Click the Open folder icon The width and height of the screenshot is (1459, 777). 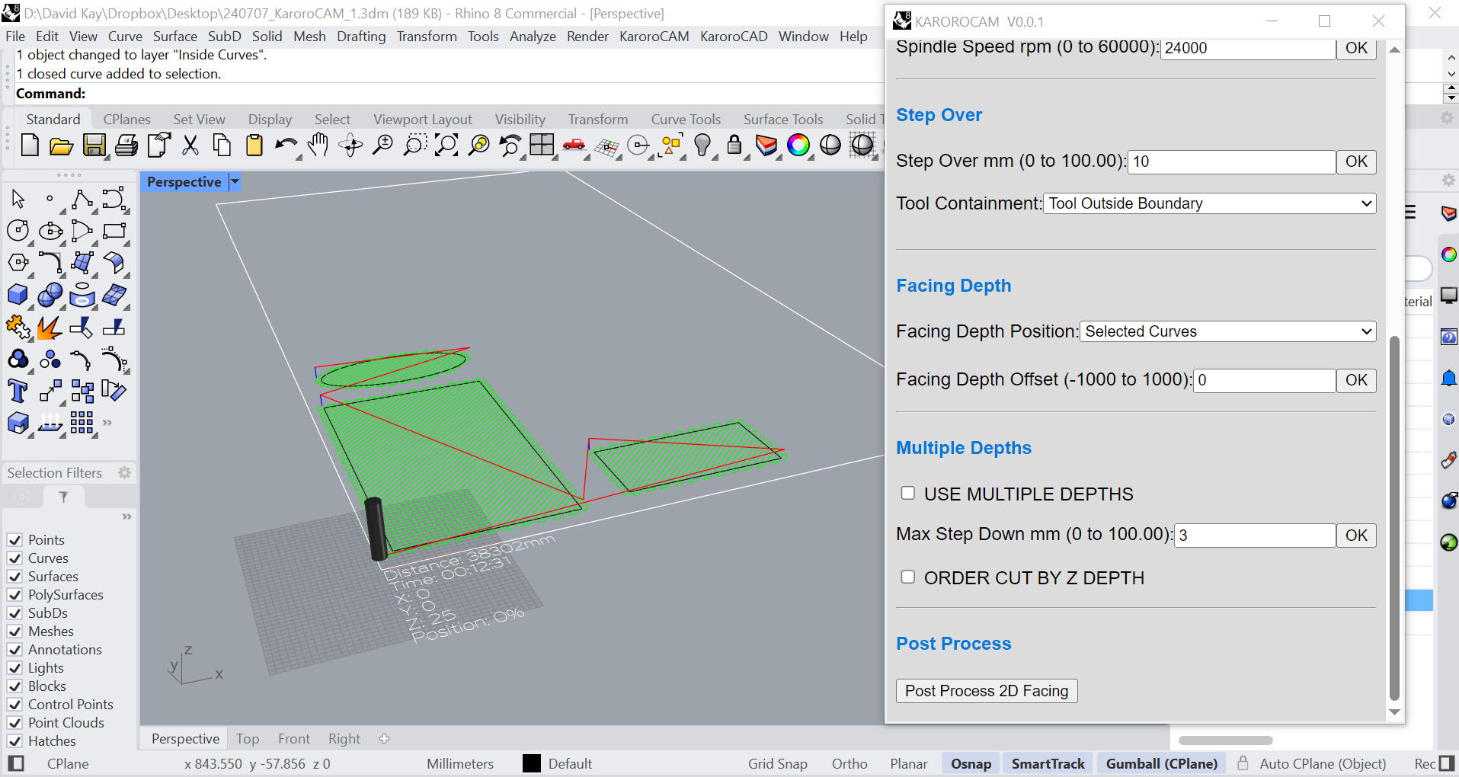[x=61, y=145]
